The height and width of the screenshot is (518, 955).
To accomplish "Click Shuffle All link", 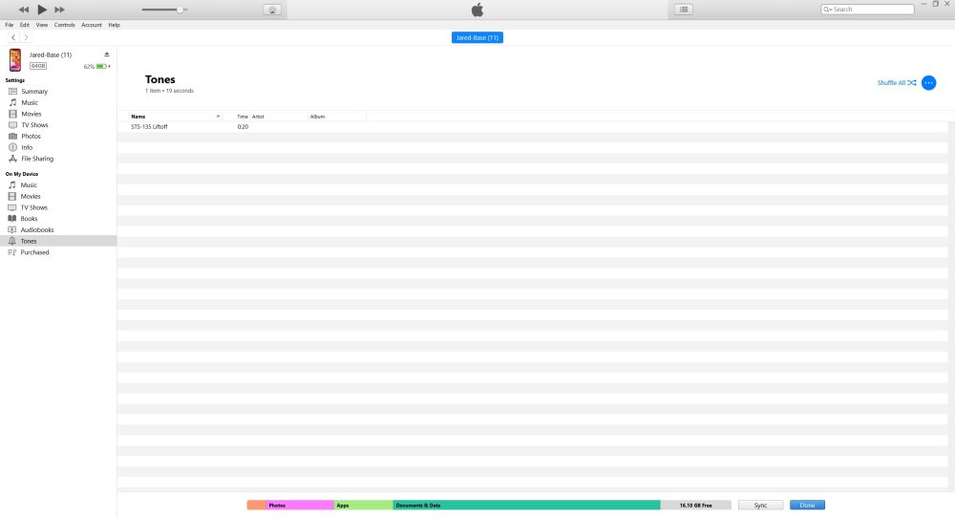I will 897,83.
